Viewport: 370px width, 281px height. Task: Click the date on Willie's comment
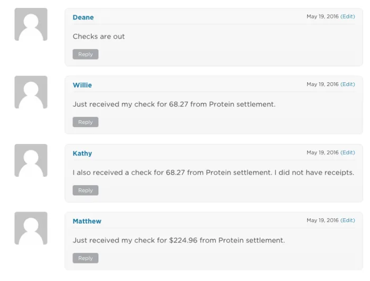click(x=322, y=84)
